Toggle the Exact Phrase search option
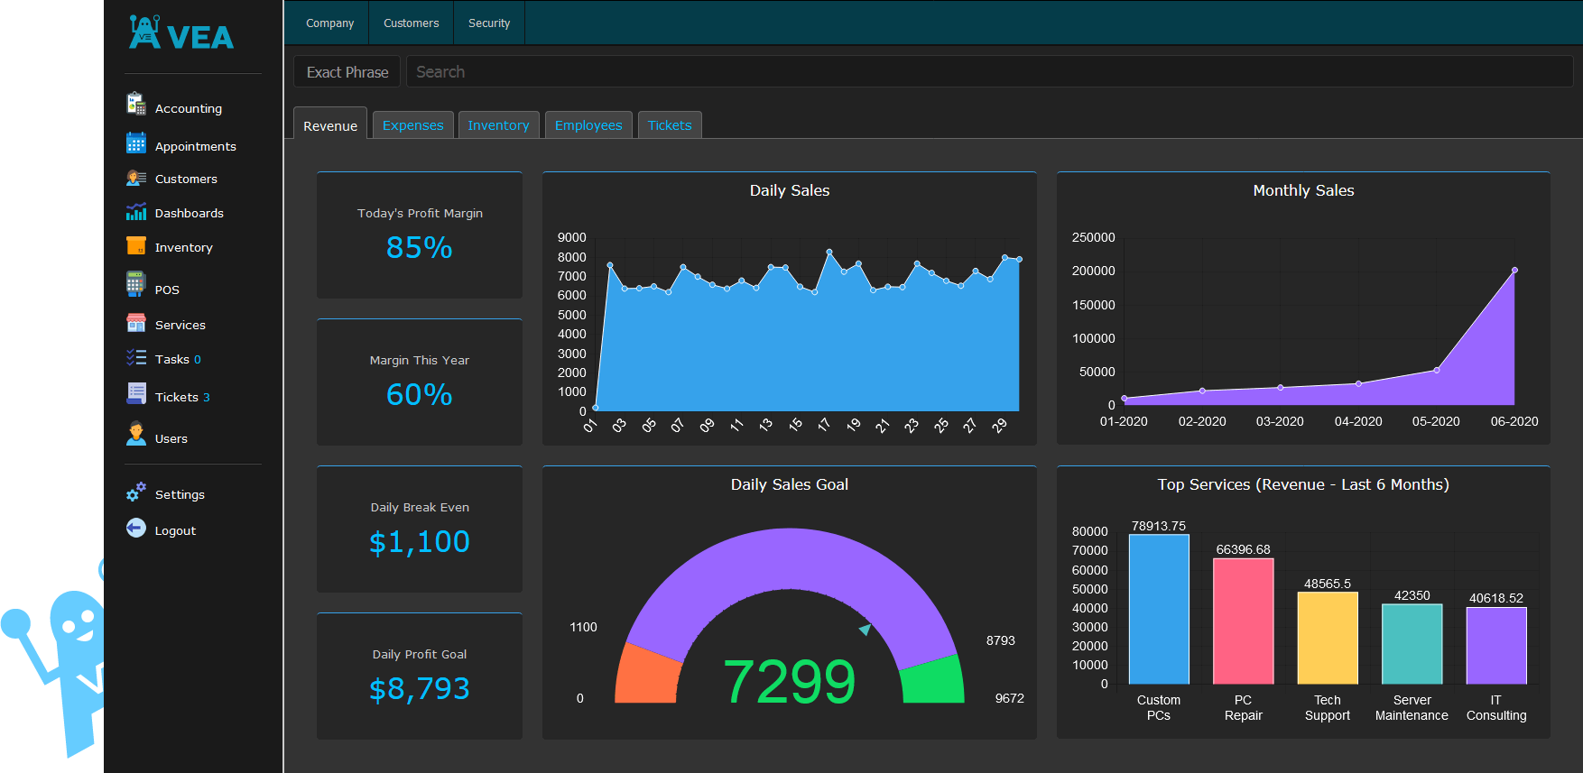1583x773 pixels. click(347, 72)
